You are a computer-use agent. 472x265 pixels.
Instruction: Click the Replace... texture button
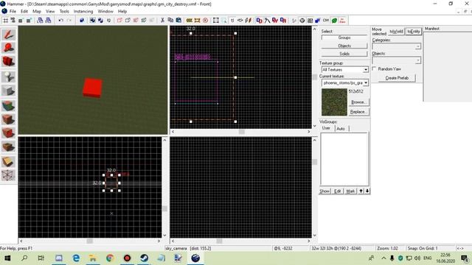[358, 112]
